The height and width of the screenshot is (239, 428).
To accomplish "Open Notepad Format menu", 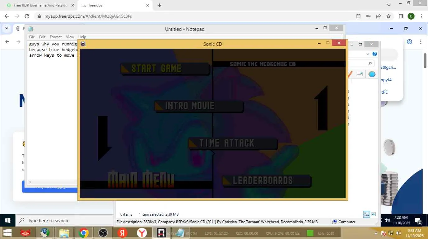I will tap(56, 37).
